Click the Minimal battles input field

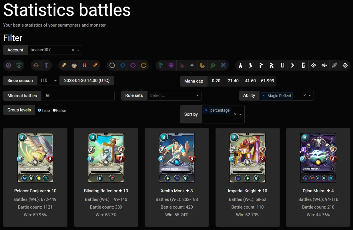[78, 96]
